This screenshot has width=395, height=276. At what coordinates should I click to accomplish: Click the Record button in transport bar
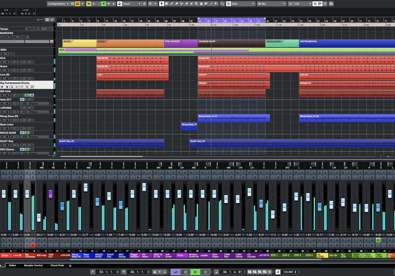click(206, 272)
